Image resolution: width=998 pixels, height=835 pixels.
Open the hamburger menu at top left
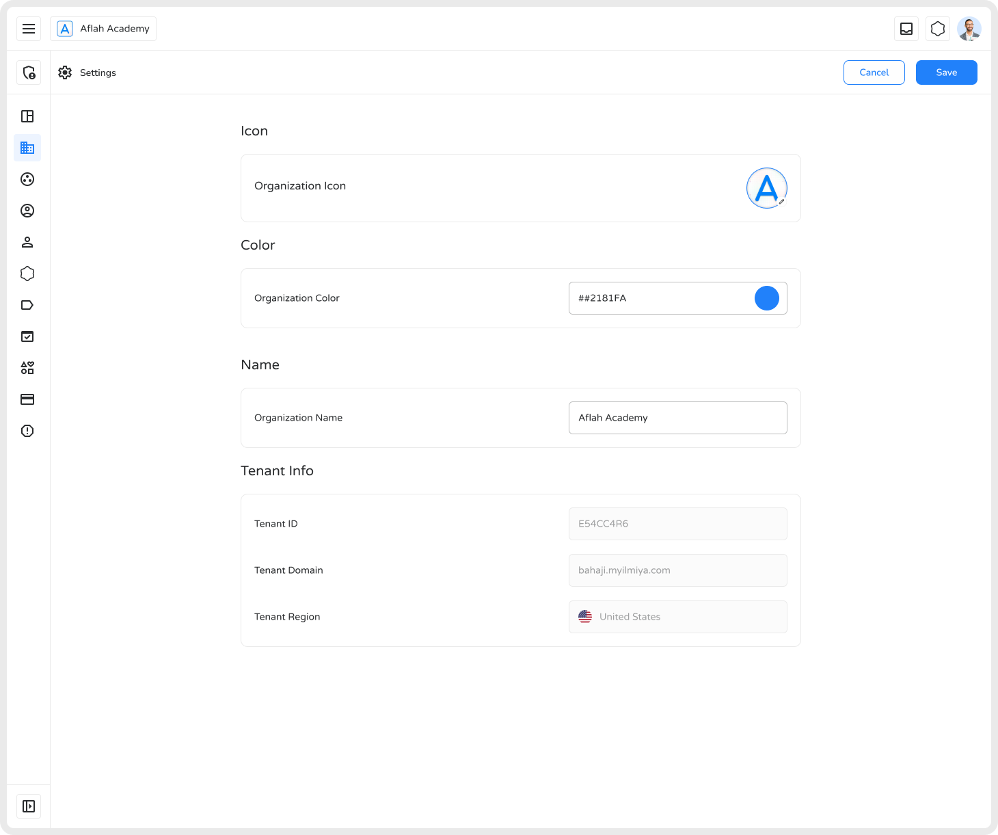point(29,29)
